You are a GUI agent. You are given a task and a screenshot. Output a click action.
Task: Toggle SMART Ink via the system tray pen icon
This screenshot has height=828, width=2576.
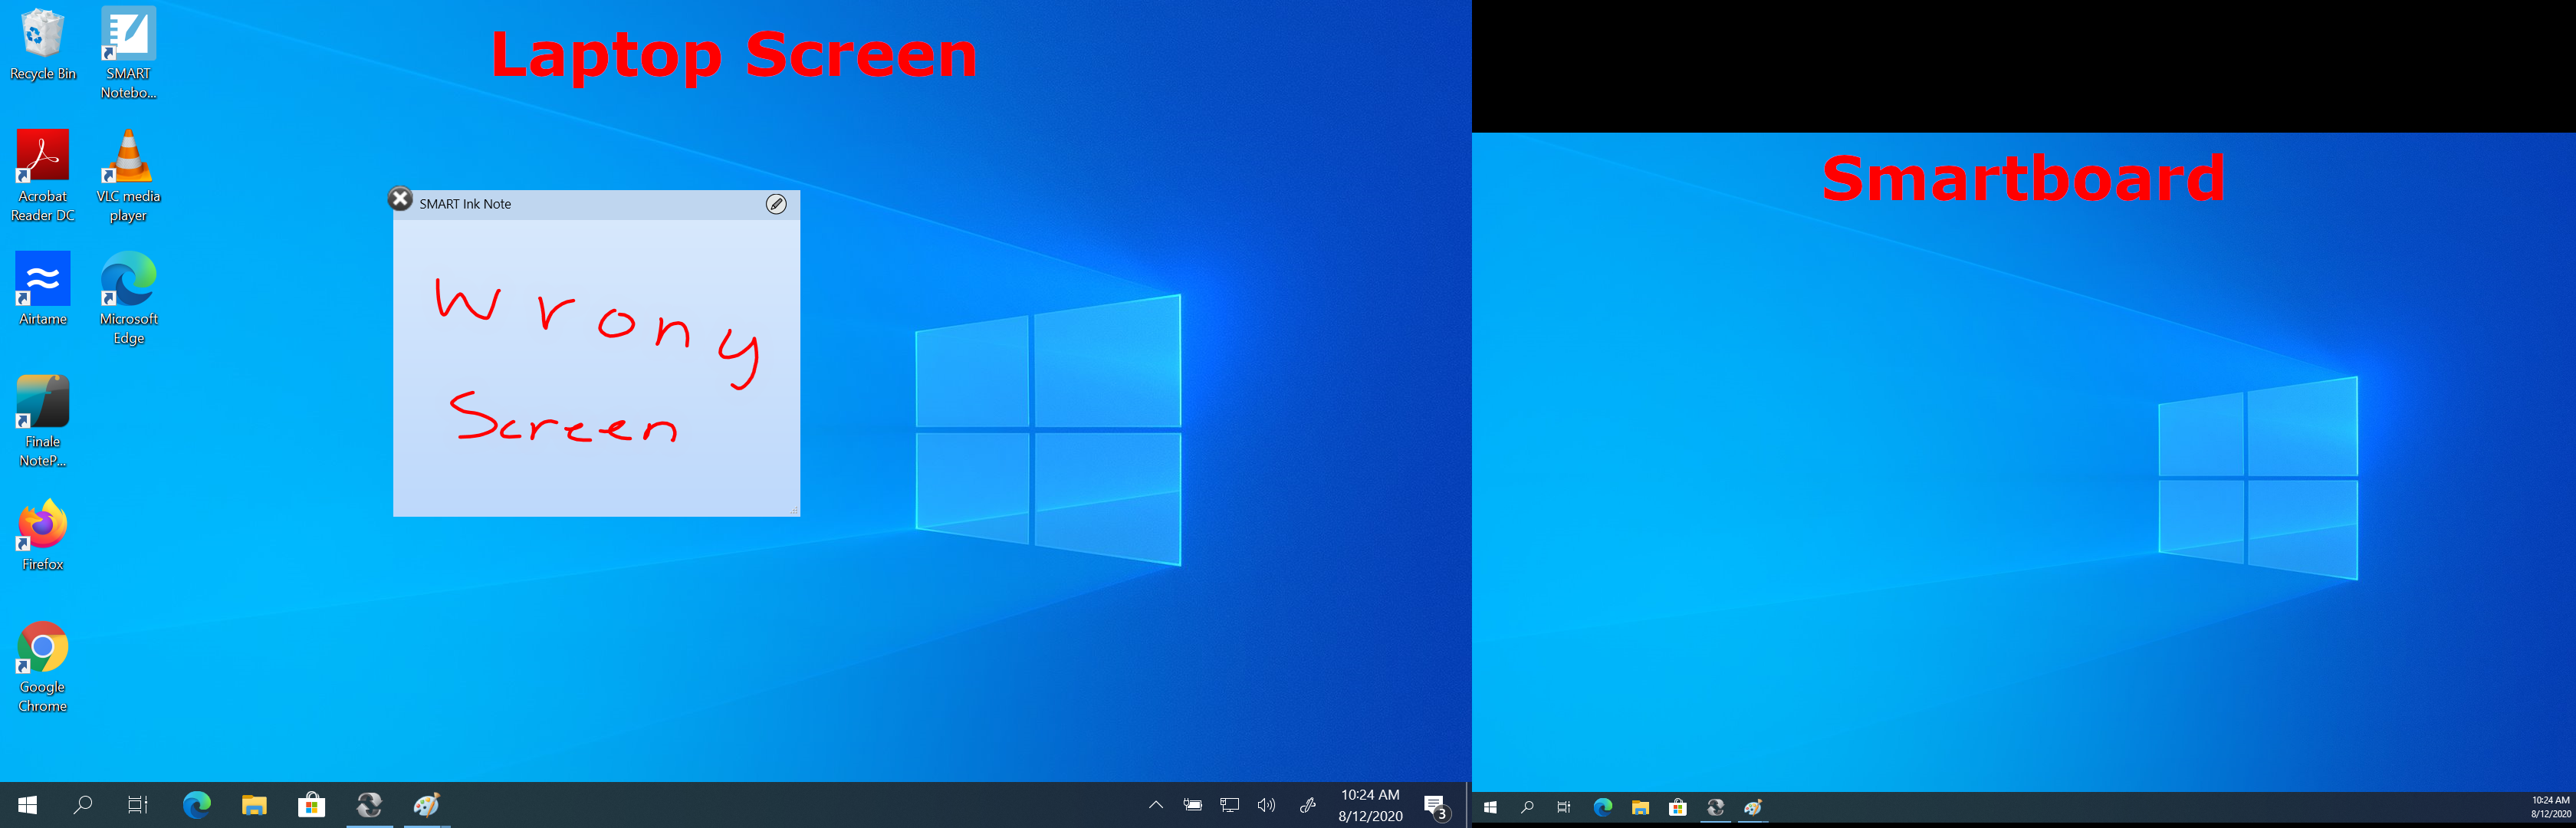point(1307,805)
